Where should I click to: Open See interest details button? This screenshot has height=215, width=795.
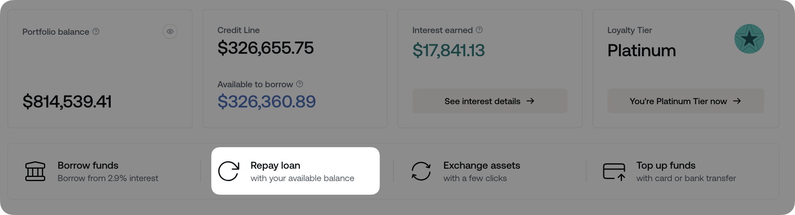(x=490, y=101)
